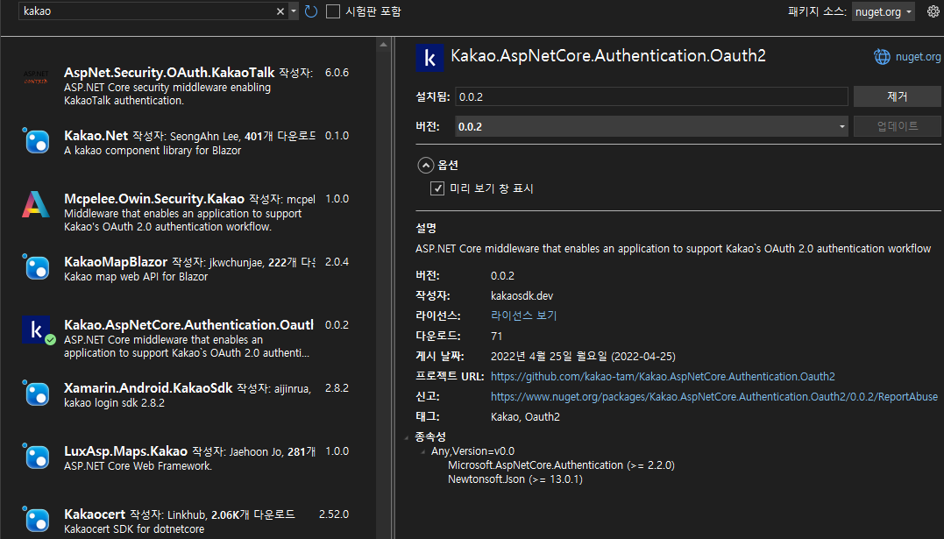944x539 pixels.
Task: Click the 작성자 kakaosdk.dev value
Action: click(x=522, y=295)
